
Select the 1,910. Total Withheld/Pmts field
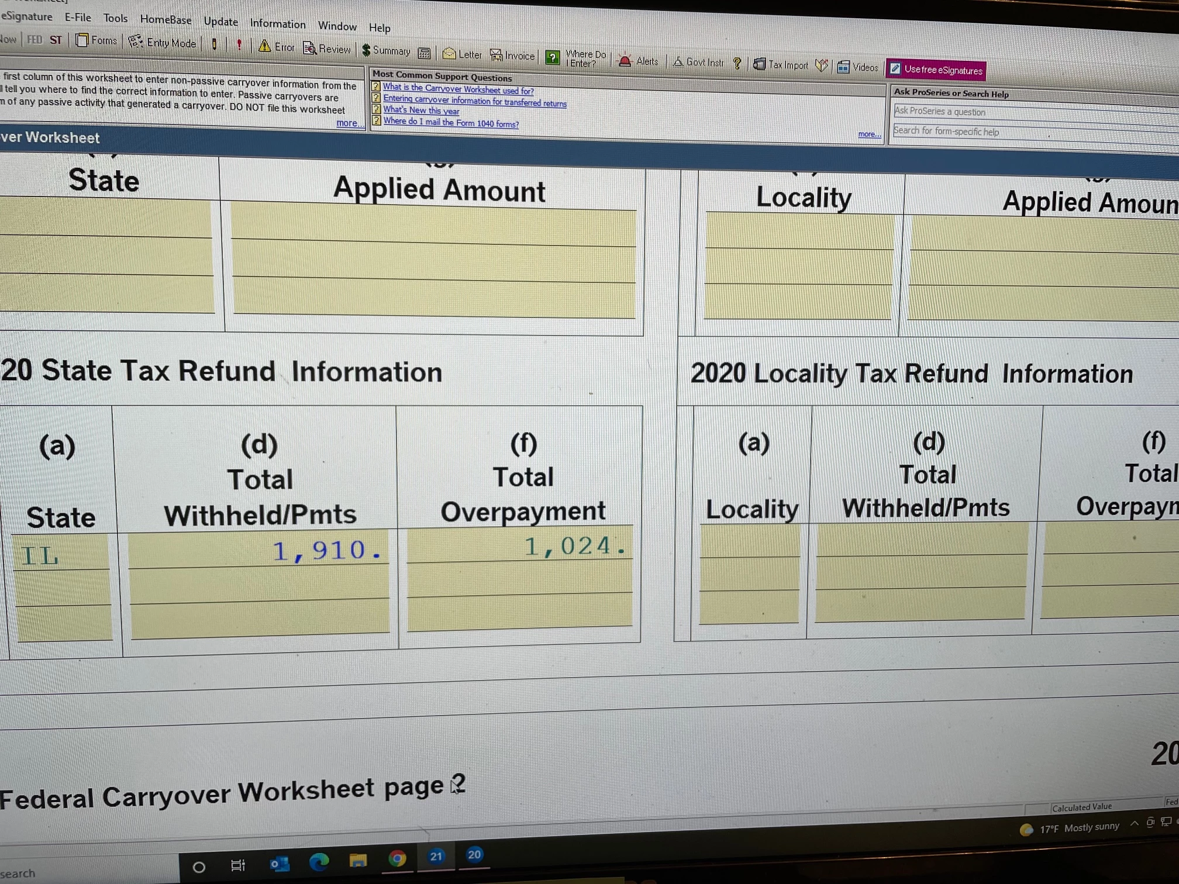(x=258, y=549)
